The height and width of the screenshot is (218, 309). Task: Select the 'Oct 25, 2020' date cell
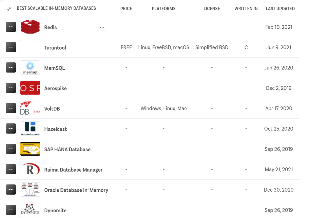(279, 129)
